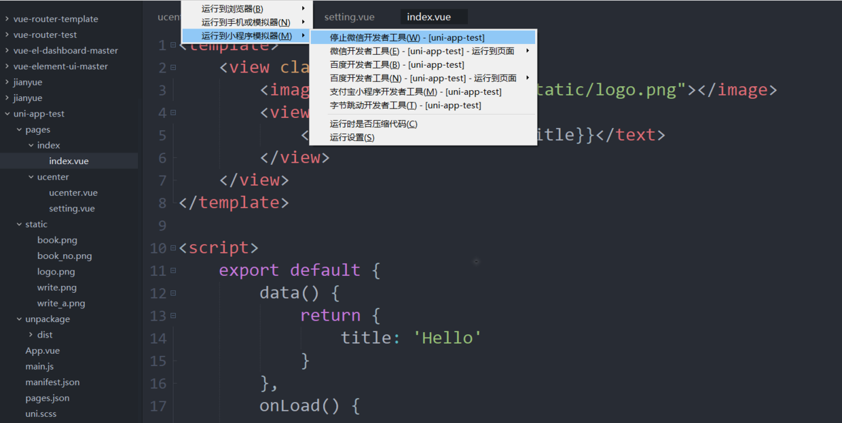Viewport: 842px width, 423px height.
Task: Open pages.json in the project tree
Action: (48, 399)
